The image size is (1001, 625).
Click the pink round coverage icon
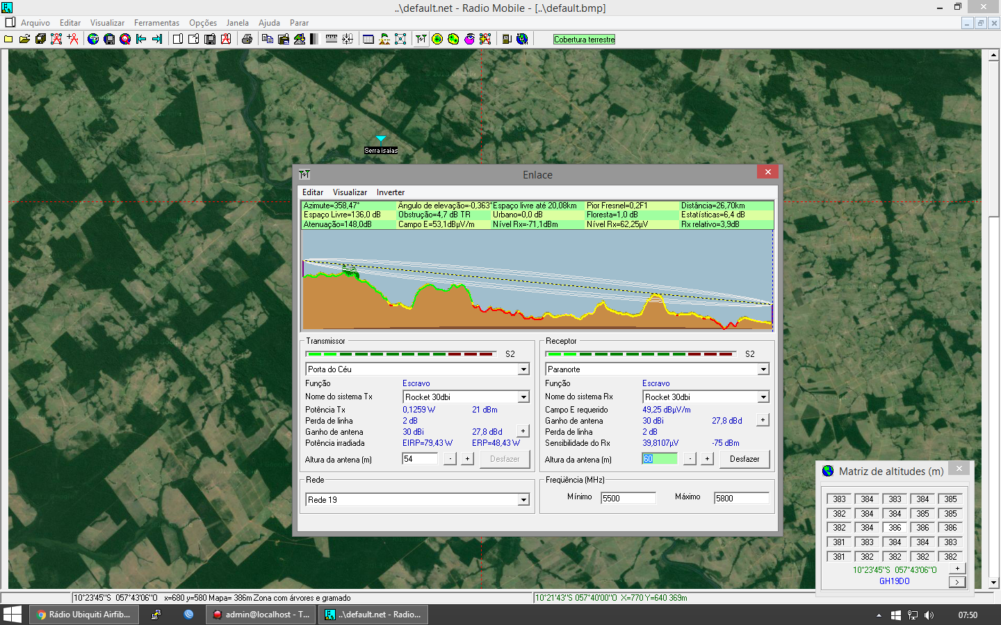(469, 39)
